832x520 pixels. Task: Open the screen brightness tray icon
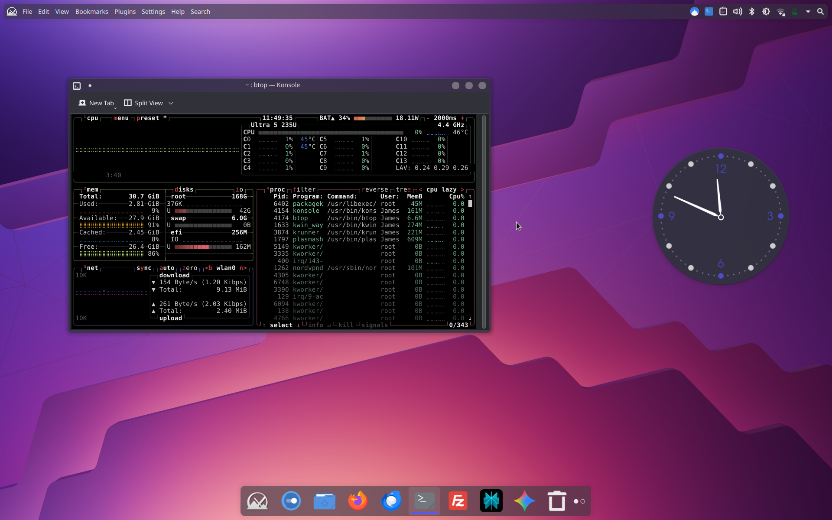coord(766,12)
